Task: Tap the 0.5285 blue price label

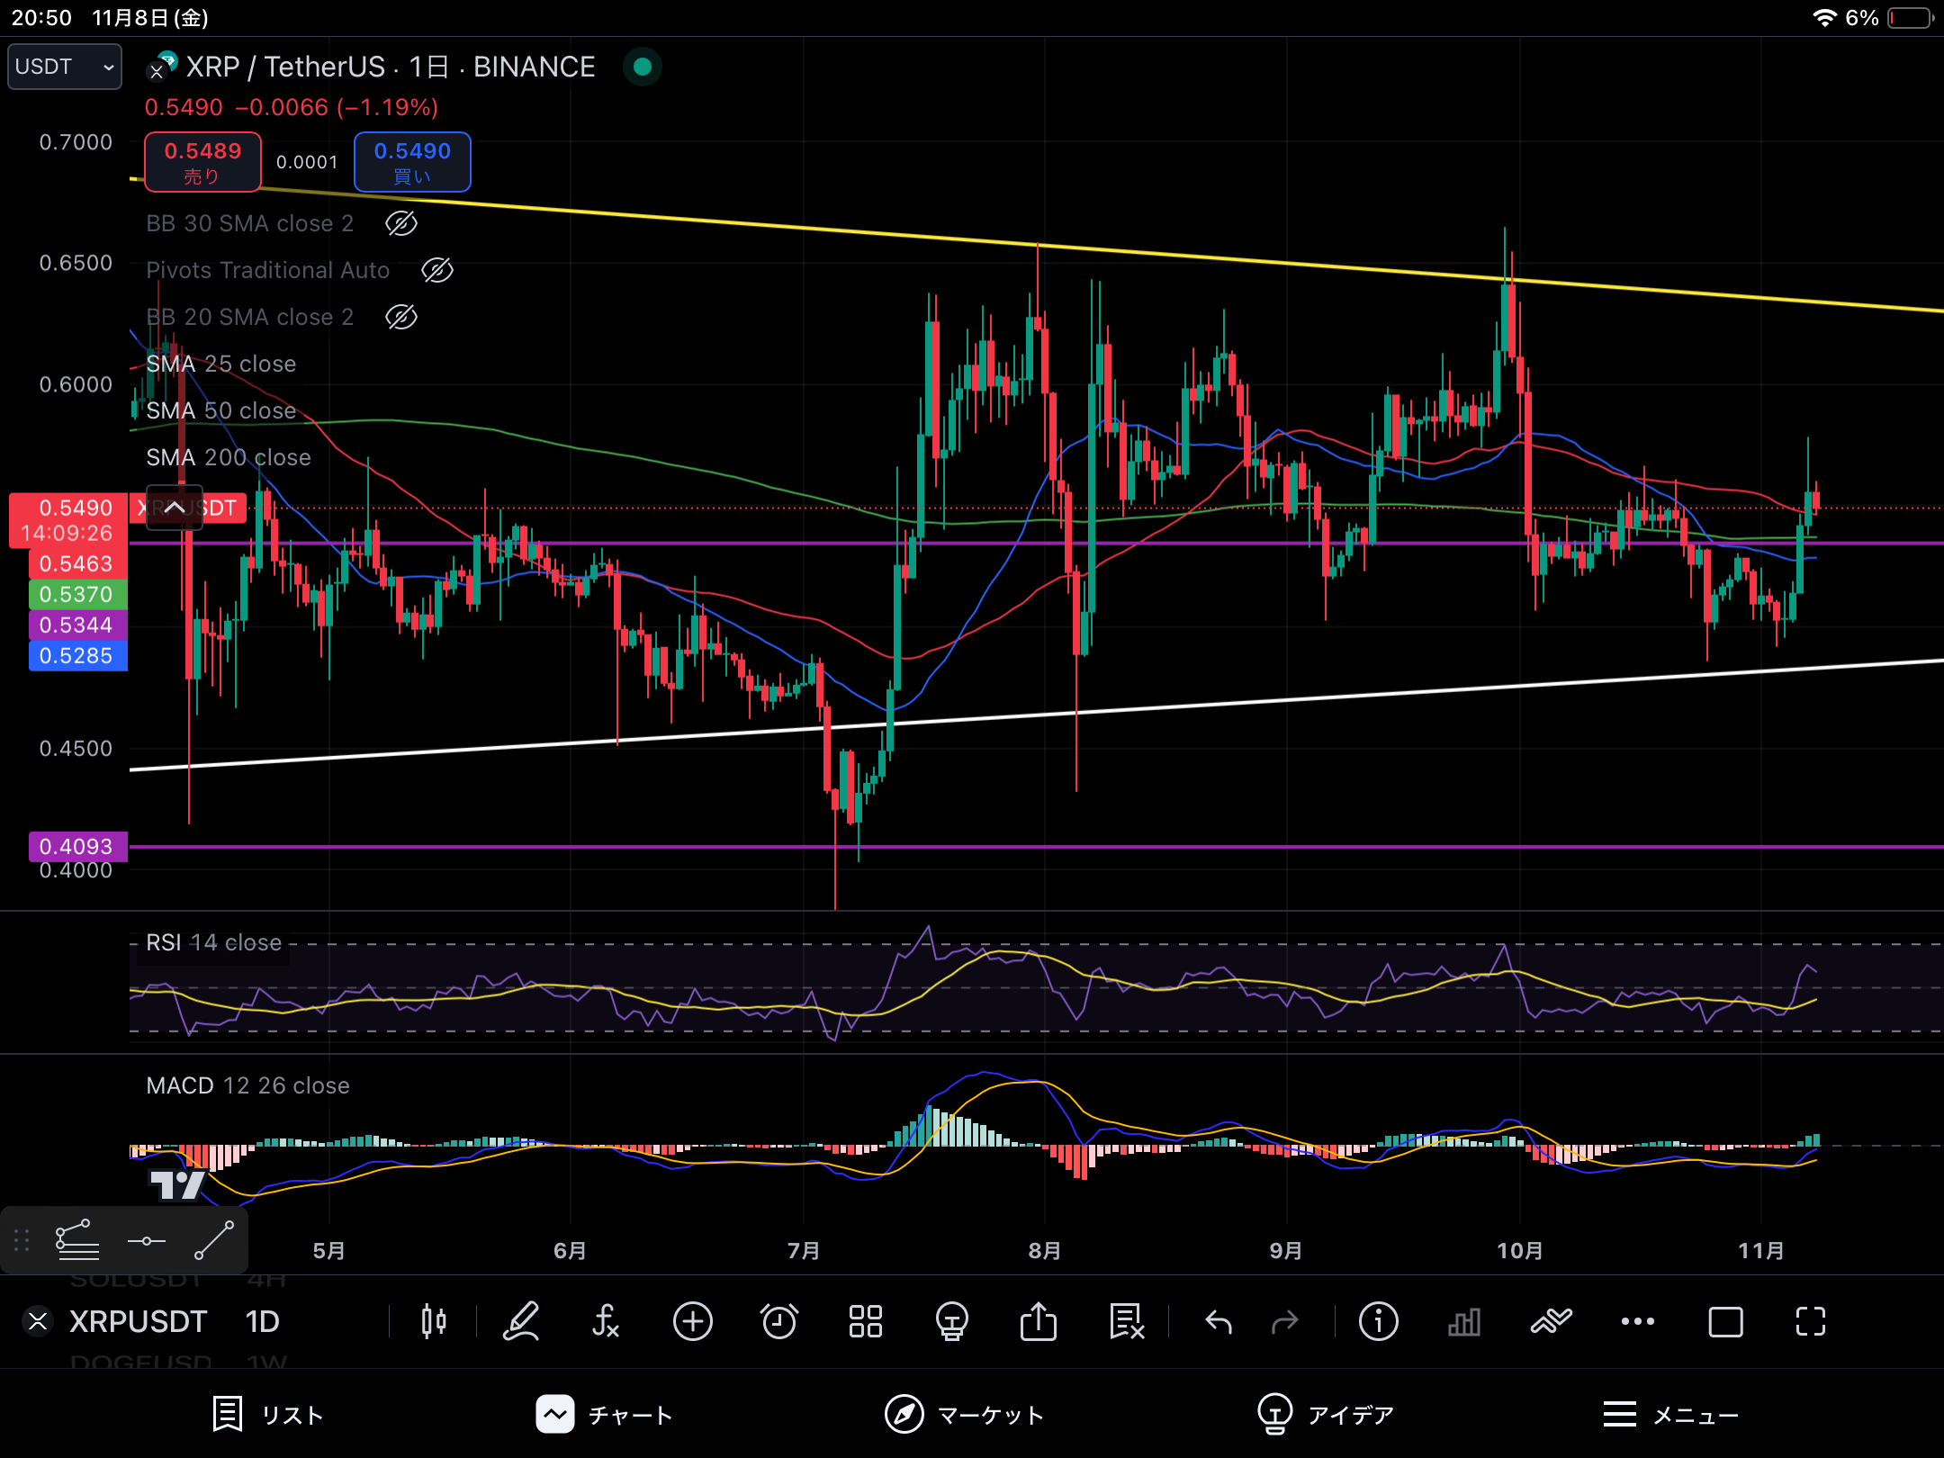Action: 77,655
